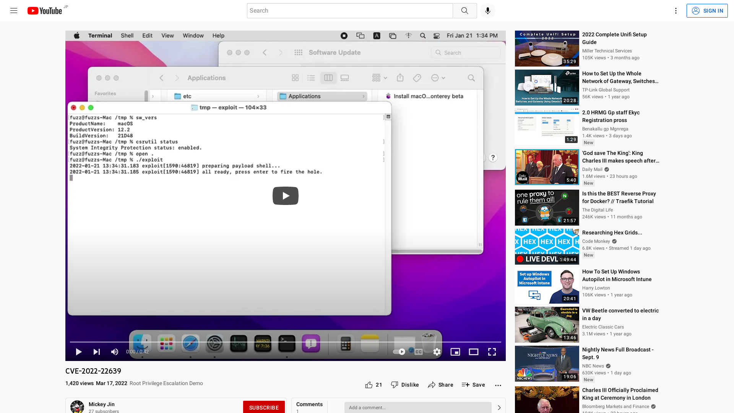Open Windows Autopilot in Intune thumbnail

point(547,286)
